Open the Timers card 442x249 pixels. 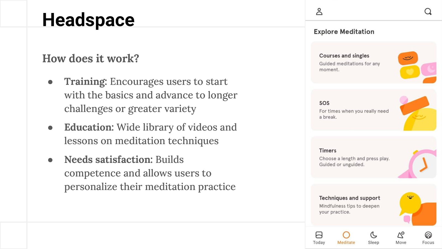[373, 157]
